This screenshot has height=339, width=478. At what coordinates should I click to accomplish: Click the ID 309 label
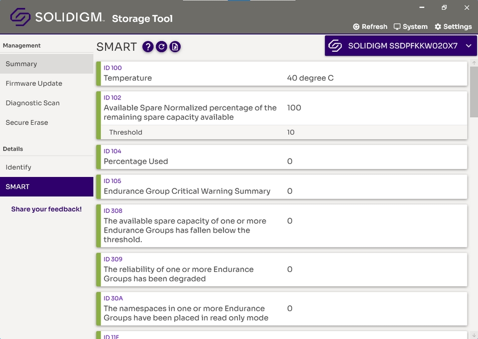[113, 259]
